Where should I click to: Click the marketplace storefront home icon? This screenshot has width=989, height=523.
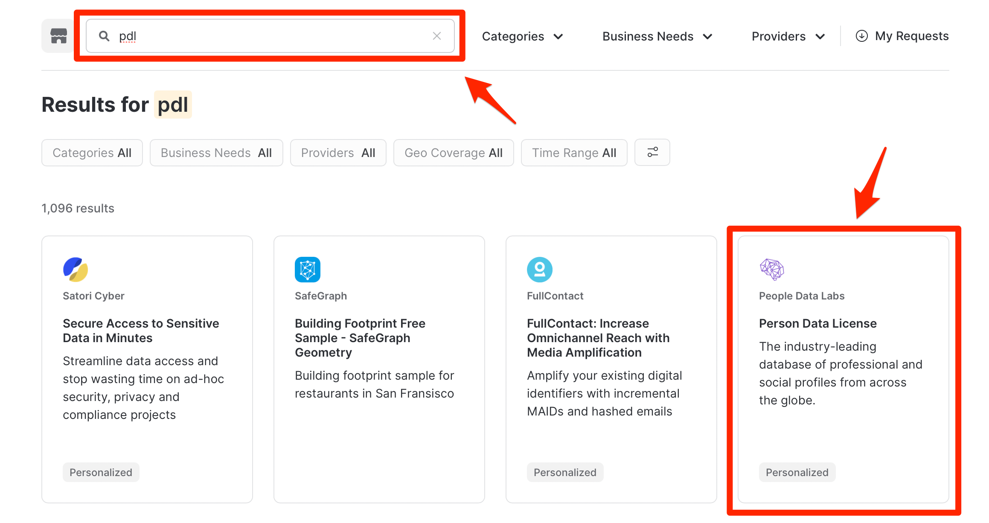pyautogui.click(x=58, y=36)
